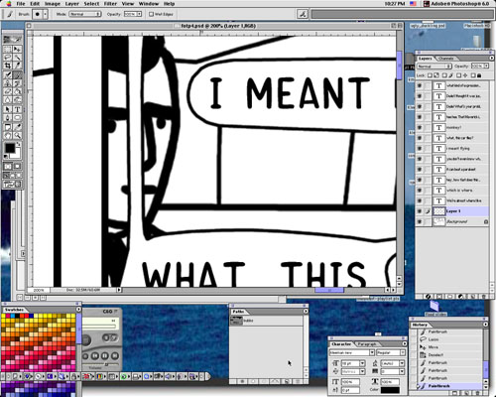Select the Hand tool

pyautogui.click(x=8, y=135)
